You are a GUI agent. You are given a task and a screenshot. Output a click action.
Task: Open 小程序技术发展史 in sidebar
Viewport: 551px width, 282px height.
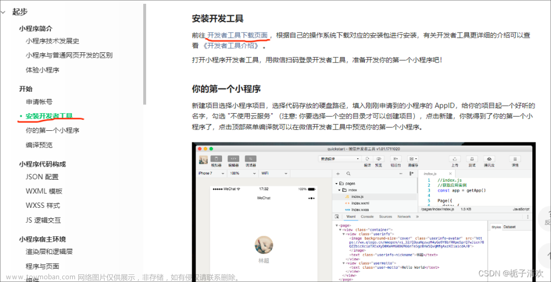pos(52,41)
